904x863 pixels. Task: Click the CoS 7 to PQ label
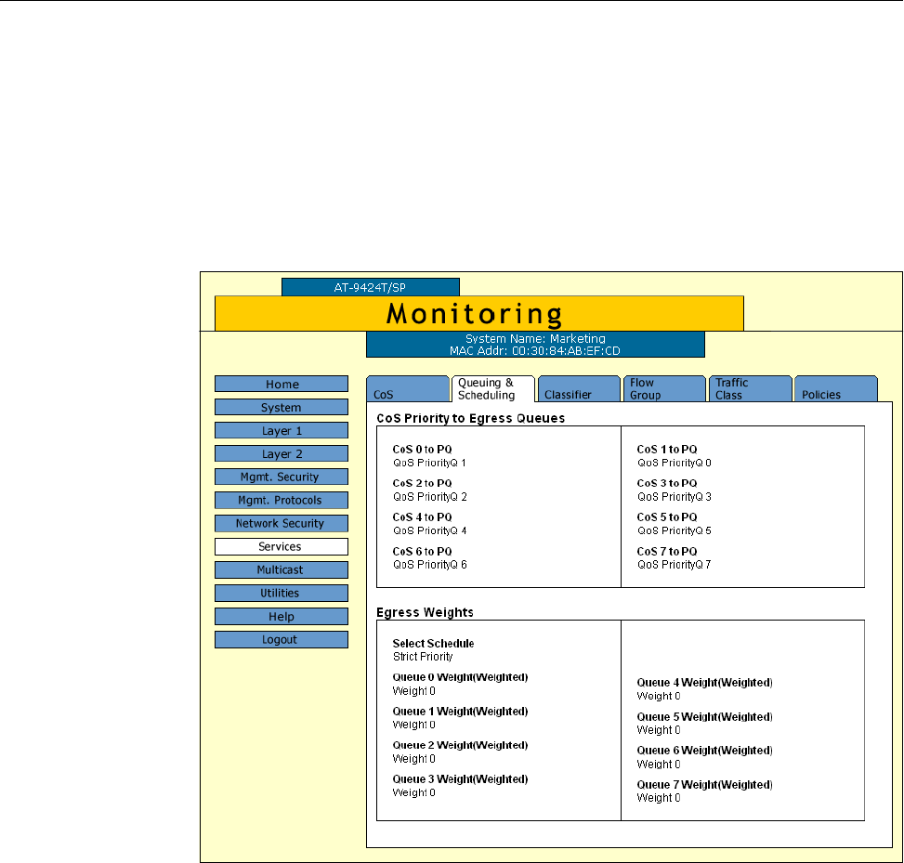tap(667, 551)
